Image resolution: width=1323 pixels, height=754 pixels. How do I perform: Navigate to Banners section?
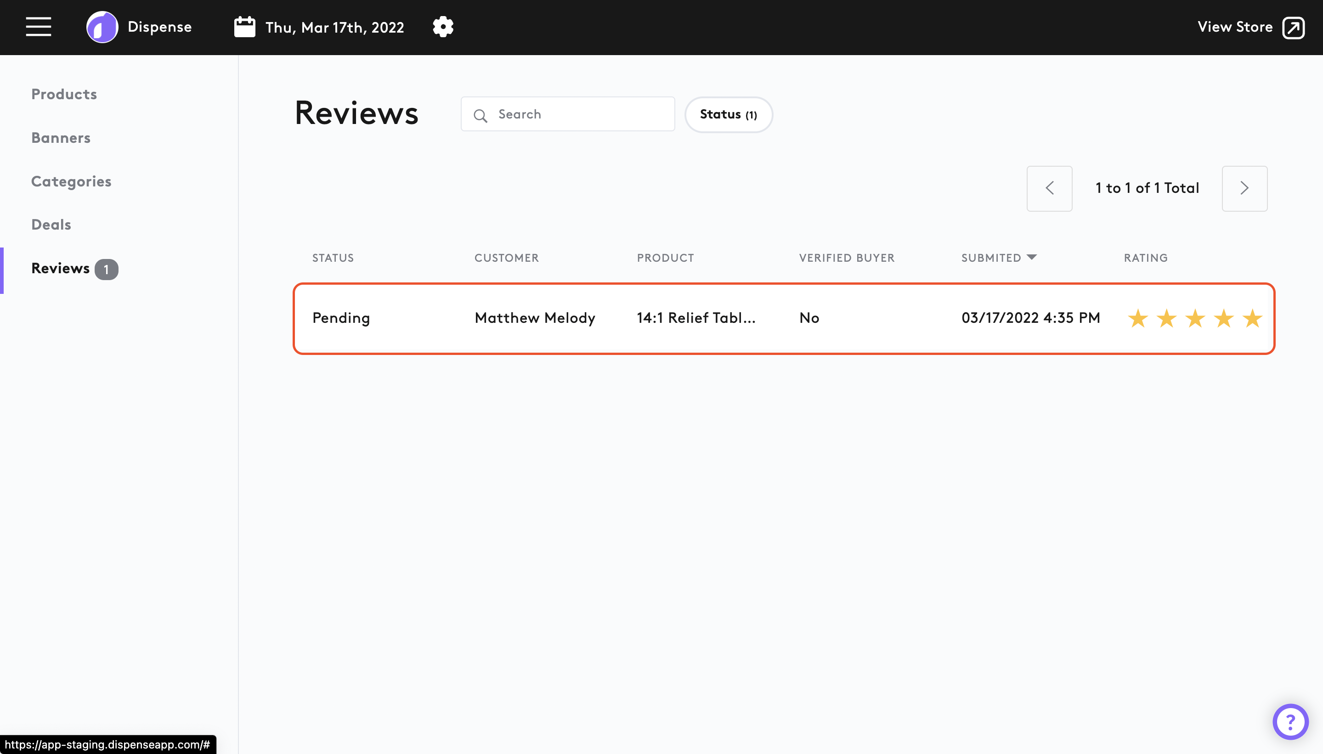pos(61,138)
